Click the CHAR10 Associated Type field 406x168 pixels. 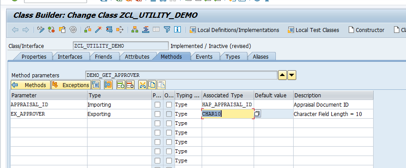pyautogui.click(x=227, y=114)
